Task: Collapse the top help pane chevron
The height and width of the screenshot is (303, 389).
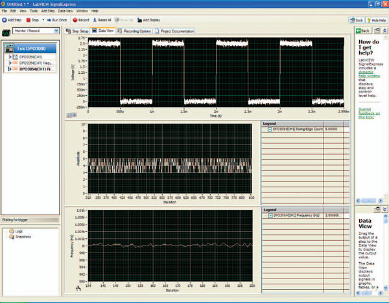Action: (384, 30)
